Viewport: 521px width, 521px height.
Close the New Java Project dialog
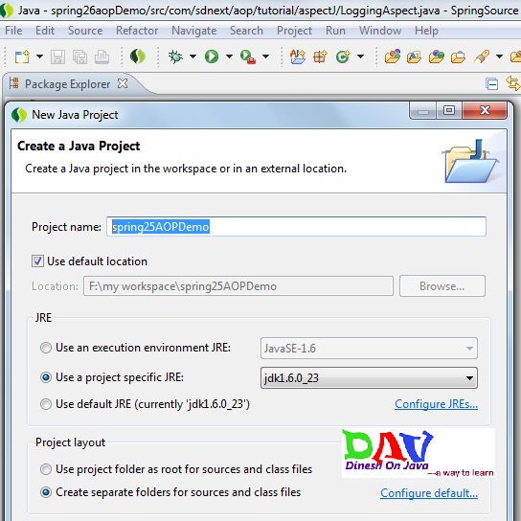pyautogui.click(x=485, y=110)
